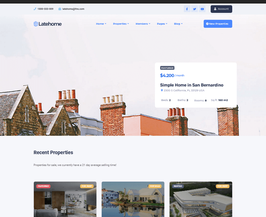Image resolution: width=266 pixels, height=217 pixels.
Task: Click the Latehome logo
Action: click(x=48, y=24)
